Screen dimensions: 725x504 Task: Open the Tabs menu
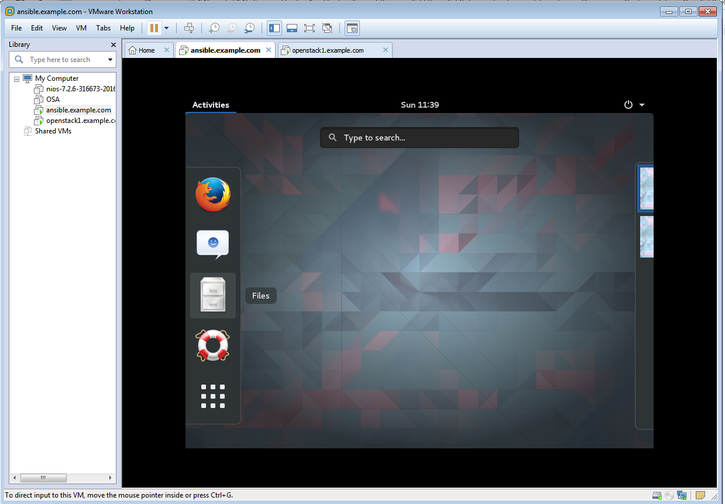click(x=104, y=28)
